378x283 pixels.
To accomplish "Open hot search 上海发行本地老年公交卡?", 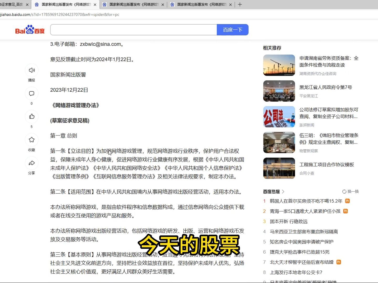I will coord(296,273).
